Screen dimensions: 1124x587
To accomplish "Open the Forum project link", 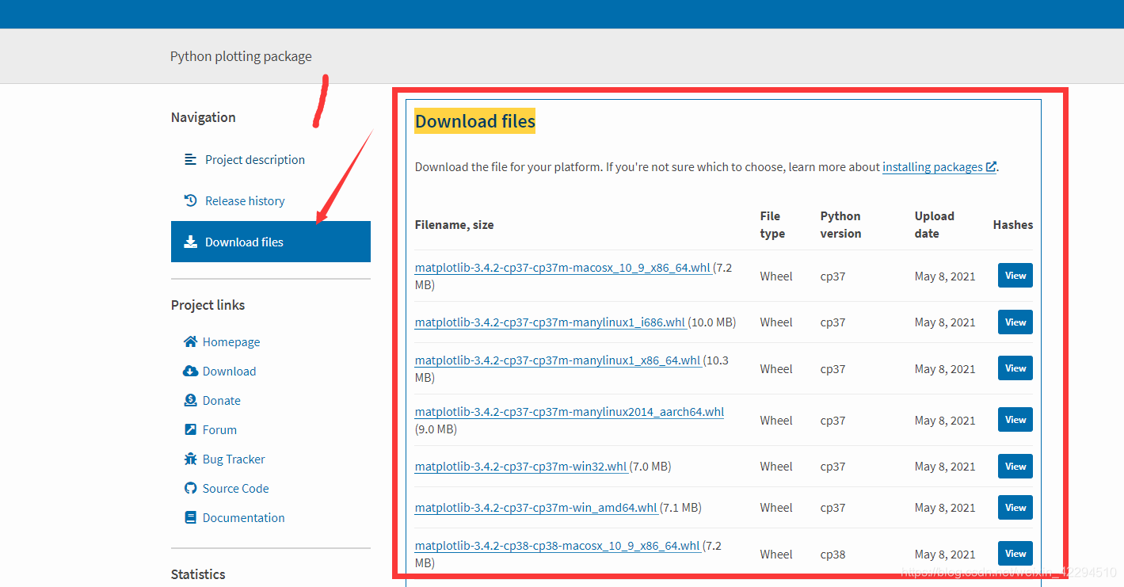I will 219,429.
